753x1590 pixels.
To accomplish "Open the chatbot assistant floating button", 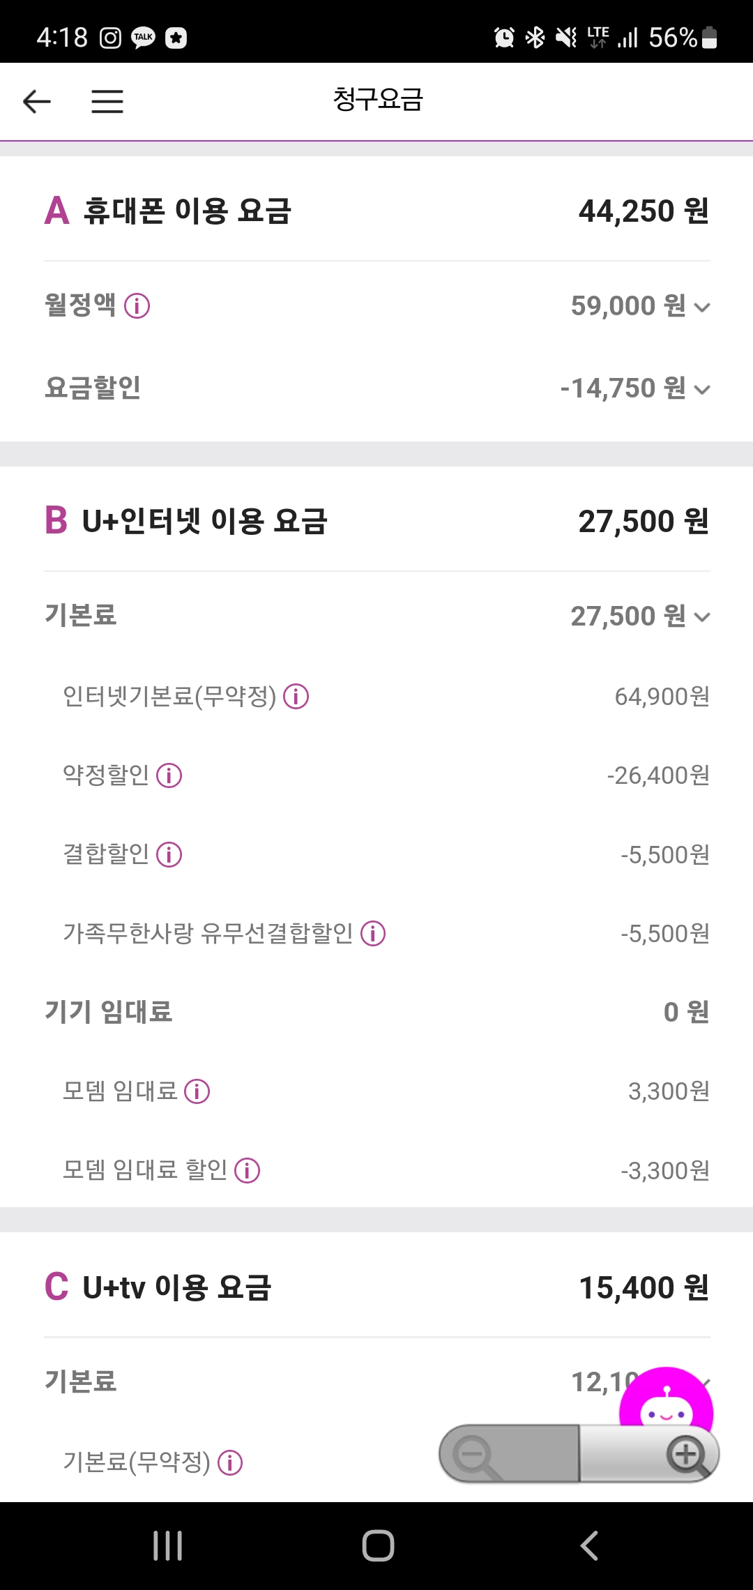I will tap(666, 1400).
